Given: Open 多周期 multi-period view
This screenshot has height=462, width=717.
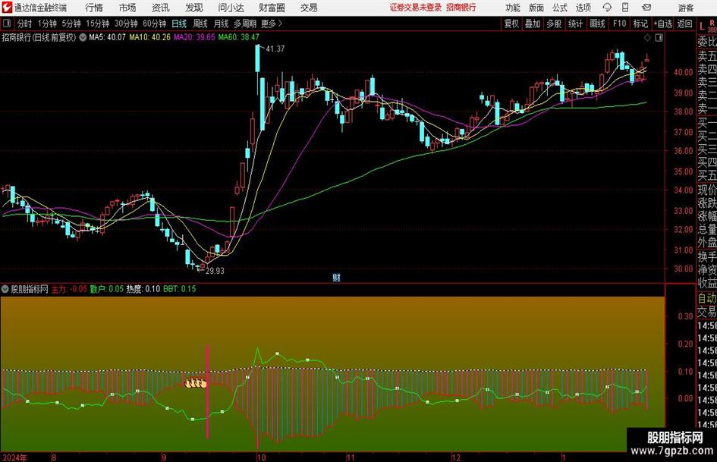Looking at the screenshot, I should click(245, 24).
